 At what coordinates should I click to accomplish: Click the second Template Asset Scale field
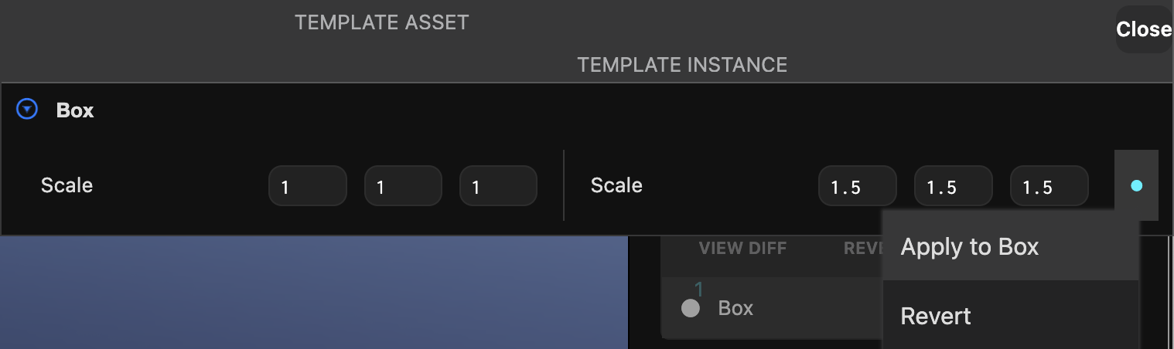(x=403, y=186)
